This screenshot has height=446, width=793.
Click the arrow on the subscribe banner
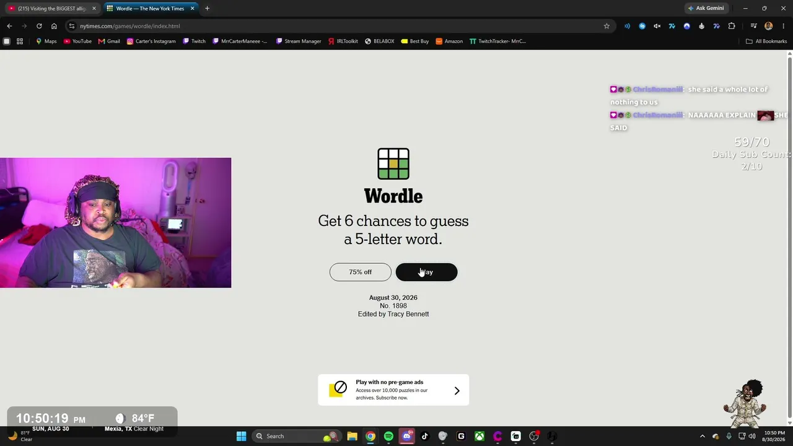[457, 391]
